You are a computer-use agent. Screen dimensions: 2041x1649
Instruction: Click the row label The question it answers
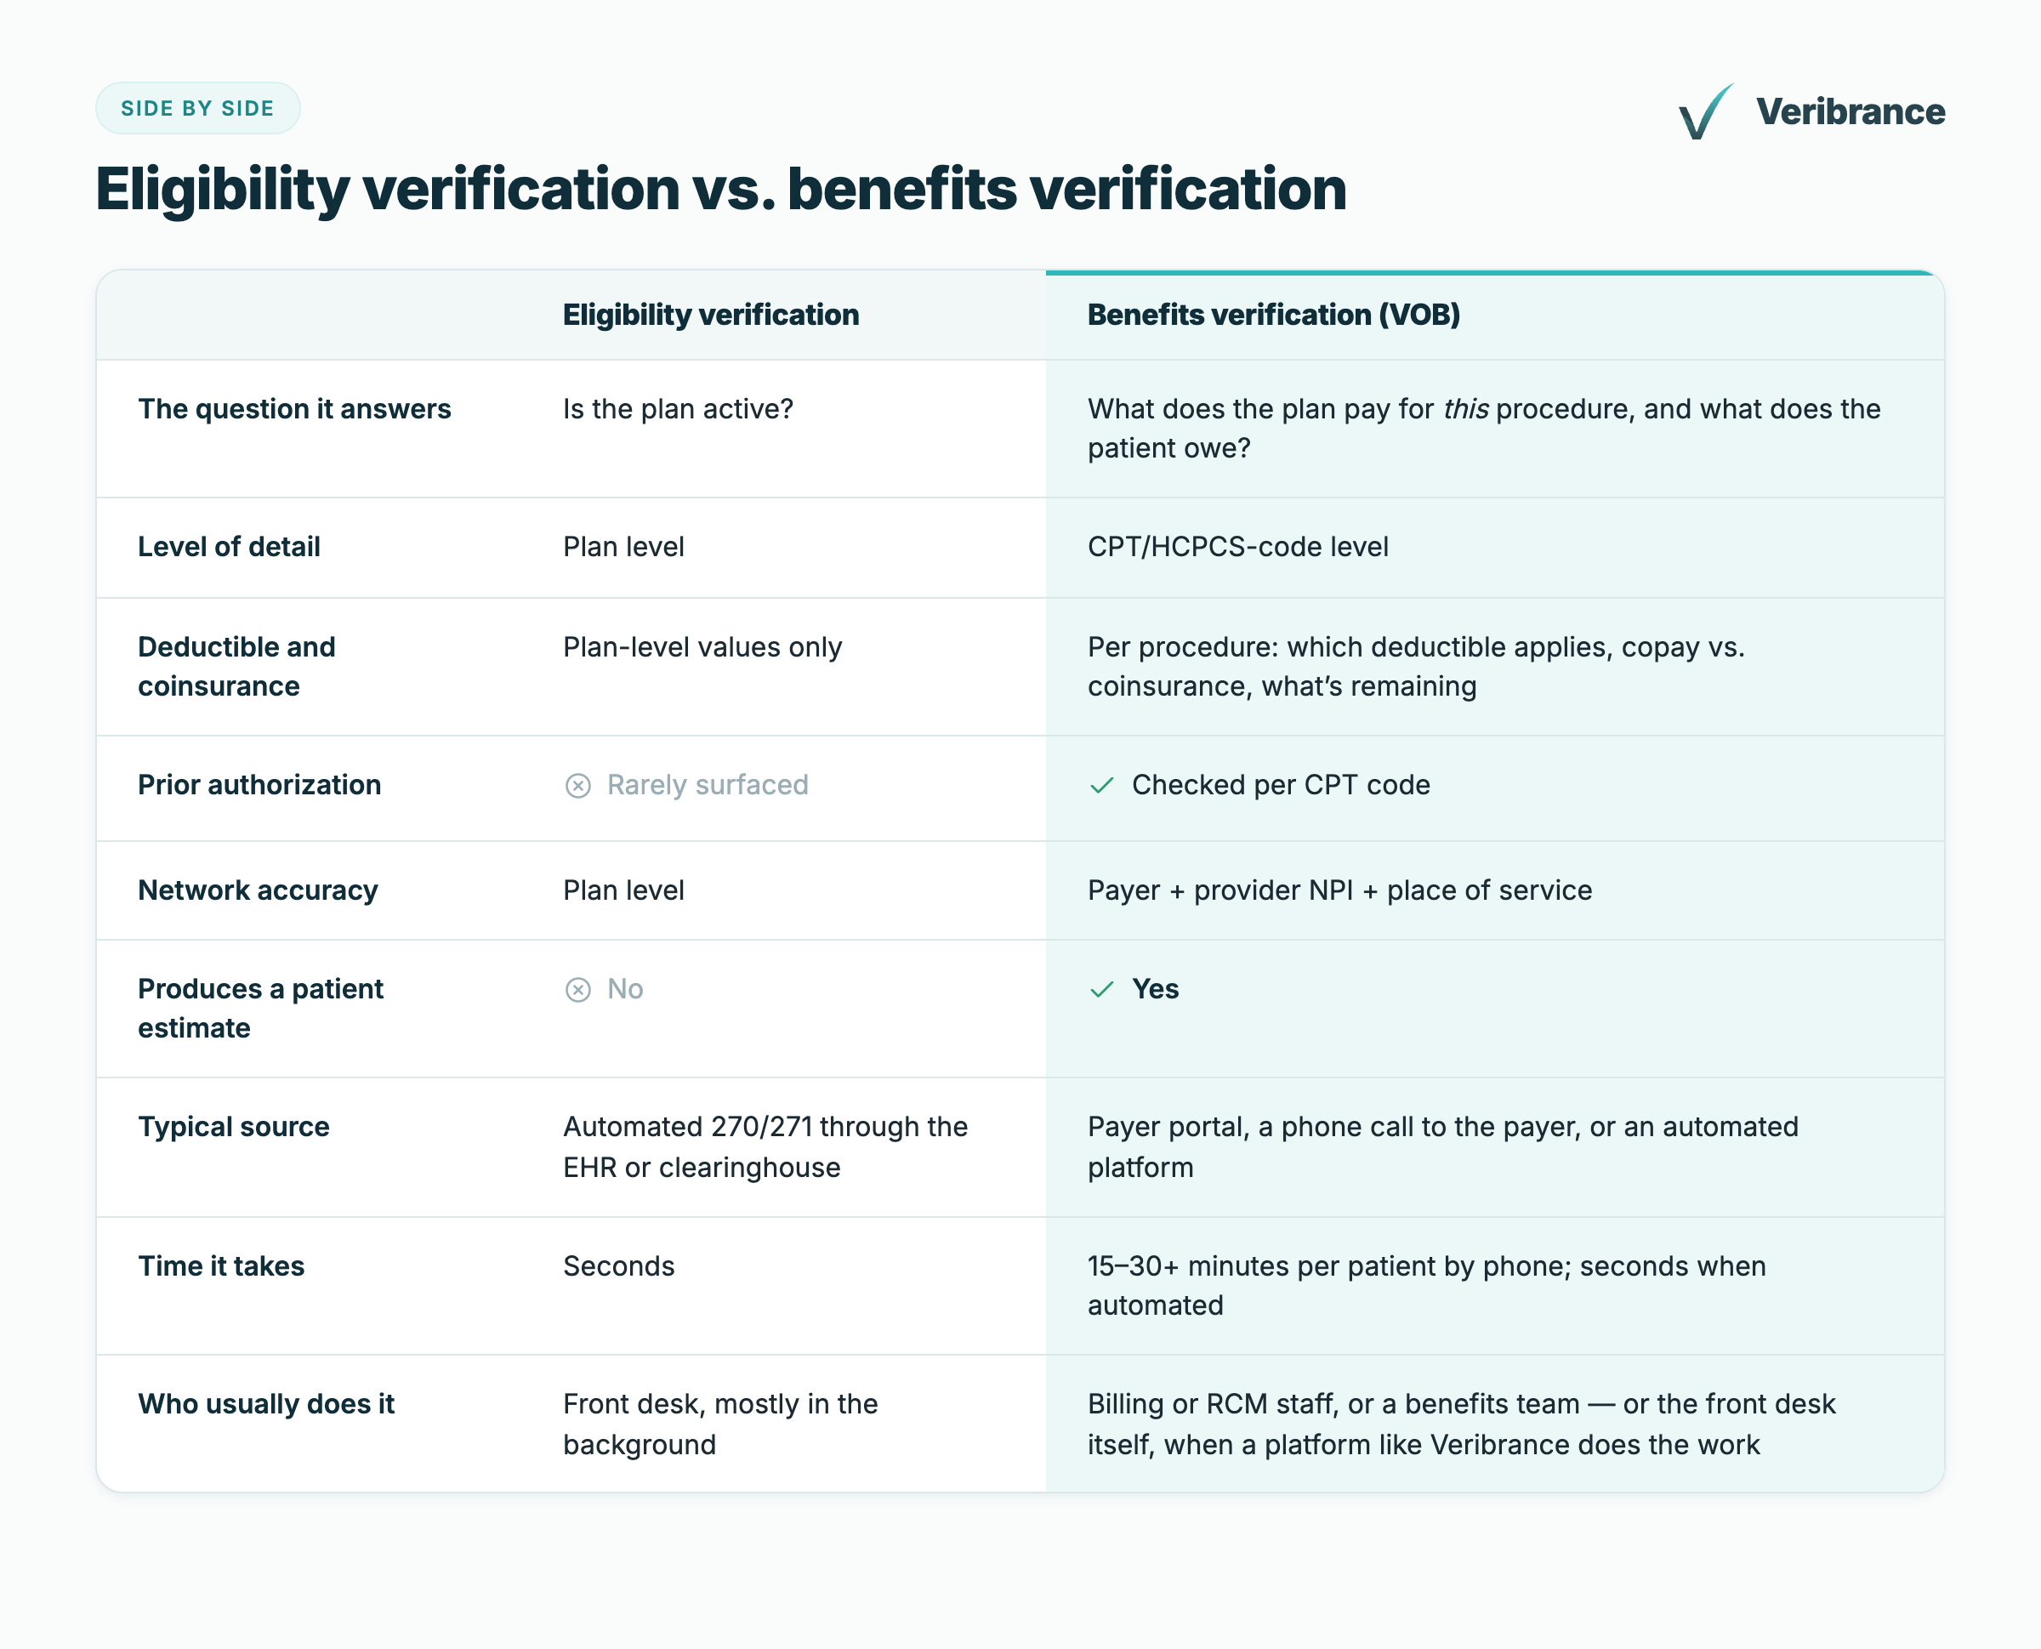coord(294,409)
